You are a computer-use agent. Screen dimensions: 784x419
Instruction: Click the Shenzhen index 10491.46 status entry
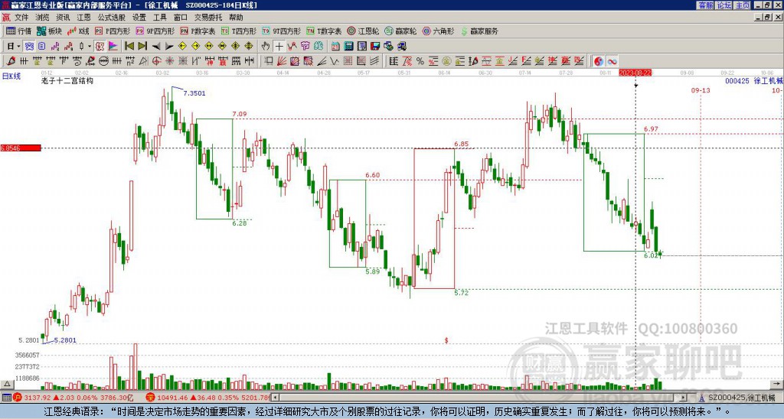pos(207,398)
